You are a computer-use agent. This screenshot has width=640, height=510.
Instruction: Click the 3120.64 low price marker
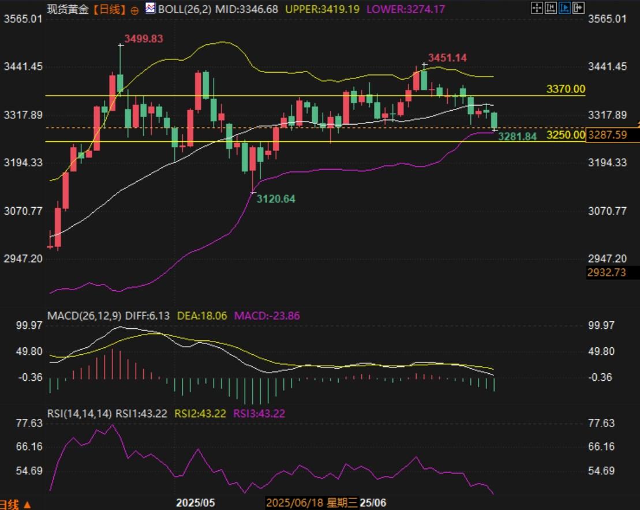[276, 199]
